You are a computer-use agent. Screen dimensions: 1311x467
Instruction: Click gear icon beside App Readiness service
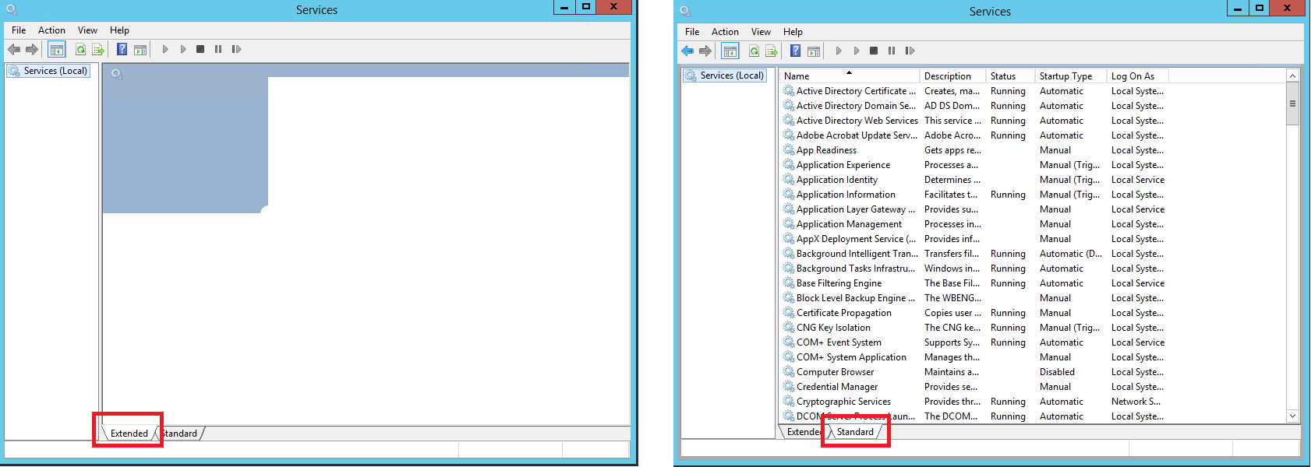coord(789,149)
